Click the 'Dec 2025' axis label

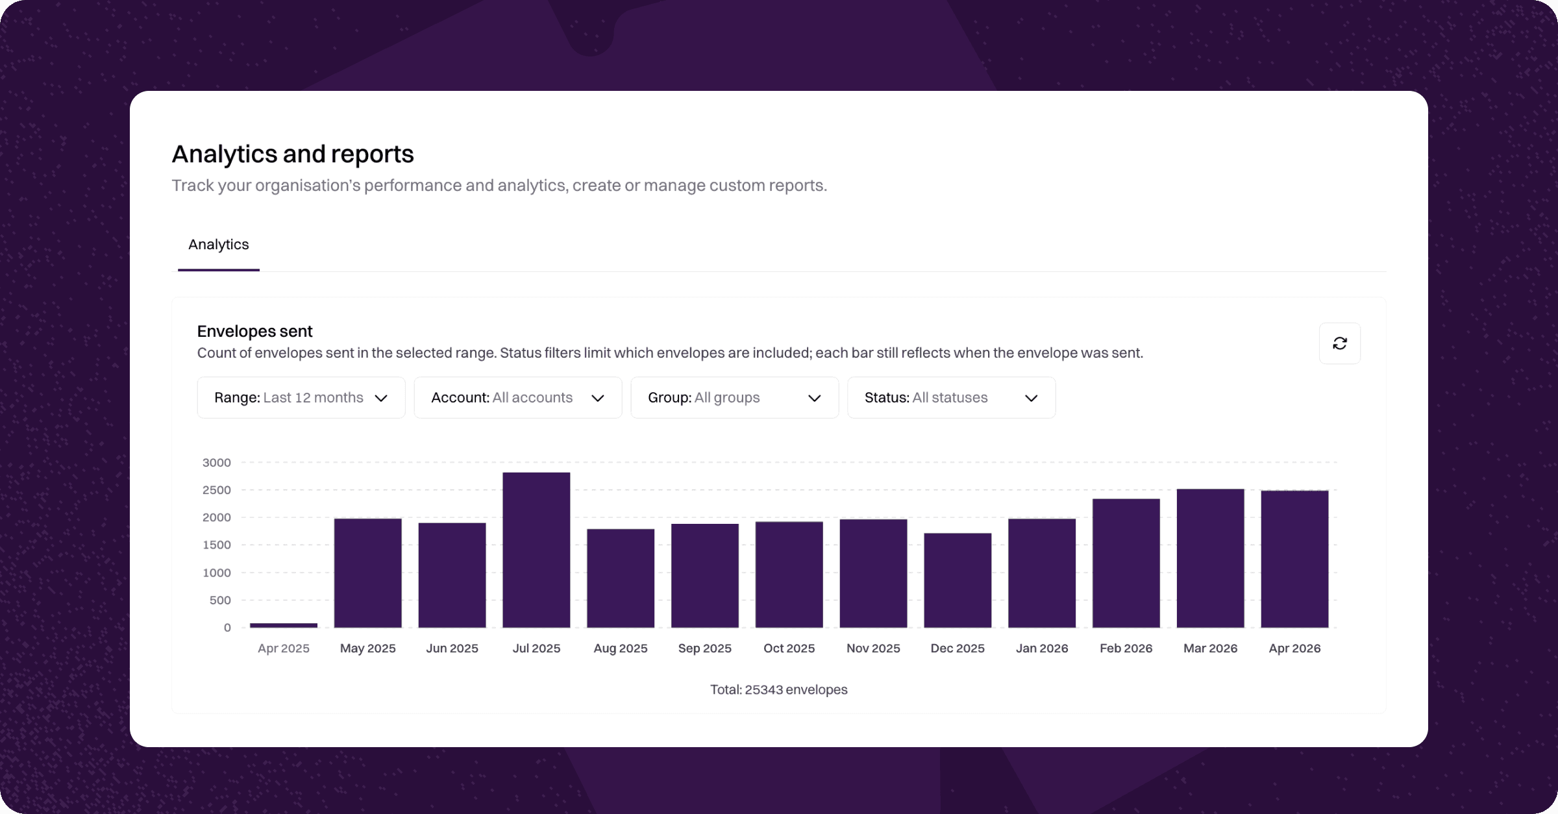pyautogui.click(x=958, y=648)
